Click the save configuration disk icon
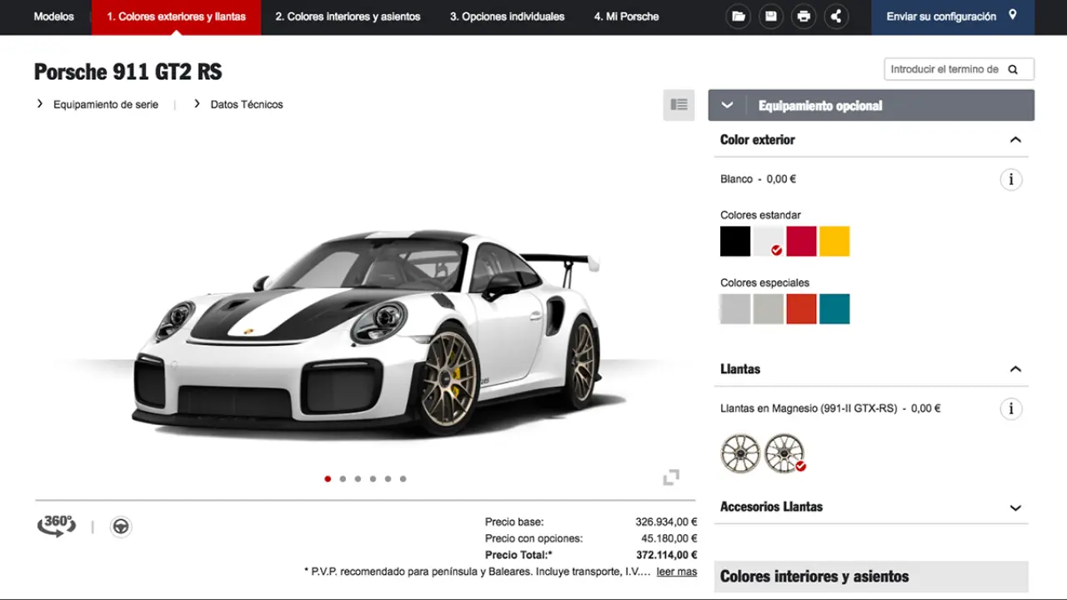The image size is (1067, 600). 770,17
